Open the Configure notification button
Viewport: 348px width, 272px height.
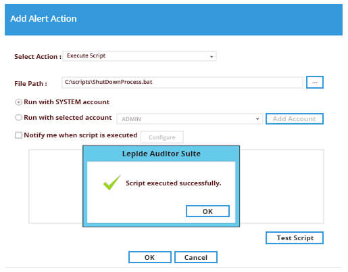[x=162, y=137]
